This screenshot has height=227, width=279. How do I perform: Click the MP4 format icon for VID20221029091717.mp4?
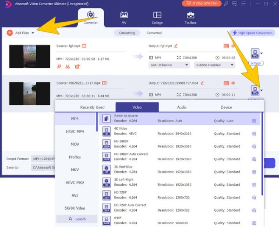[x=255, y=91]
